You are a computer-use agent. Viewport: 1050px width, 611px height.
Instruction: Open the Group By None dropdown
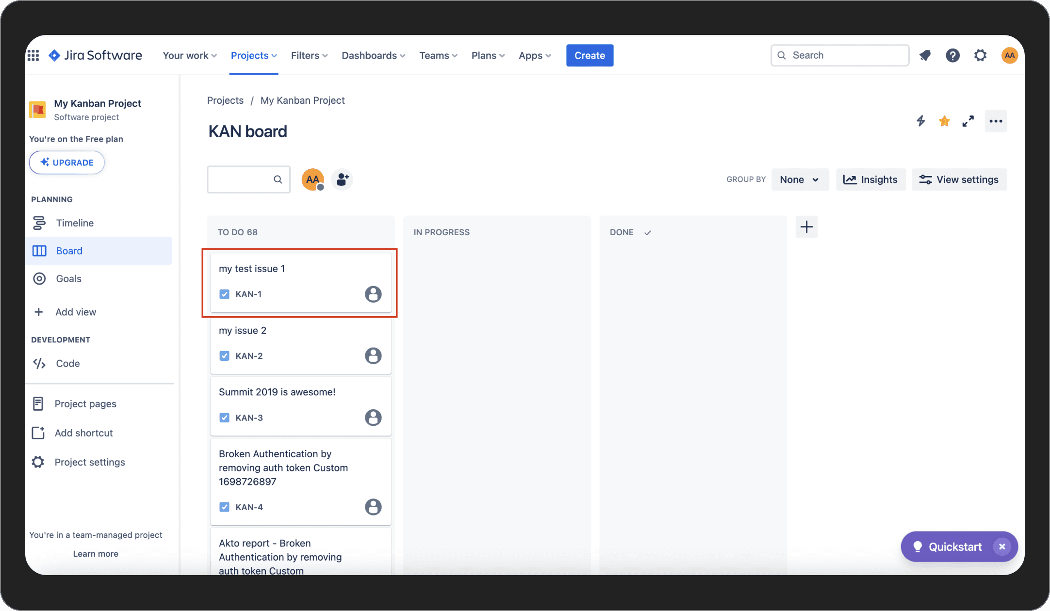[x=800, y=179]
